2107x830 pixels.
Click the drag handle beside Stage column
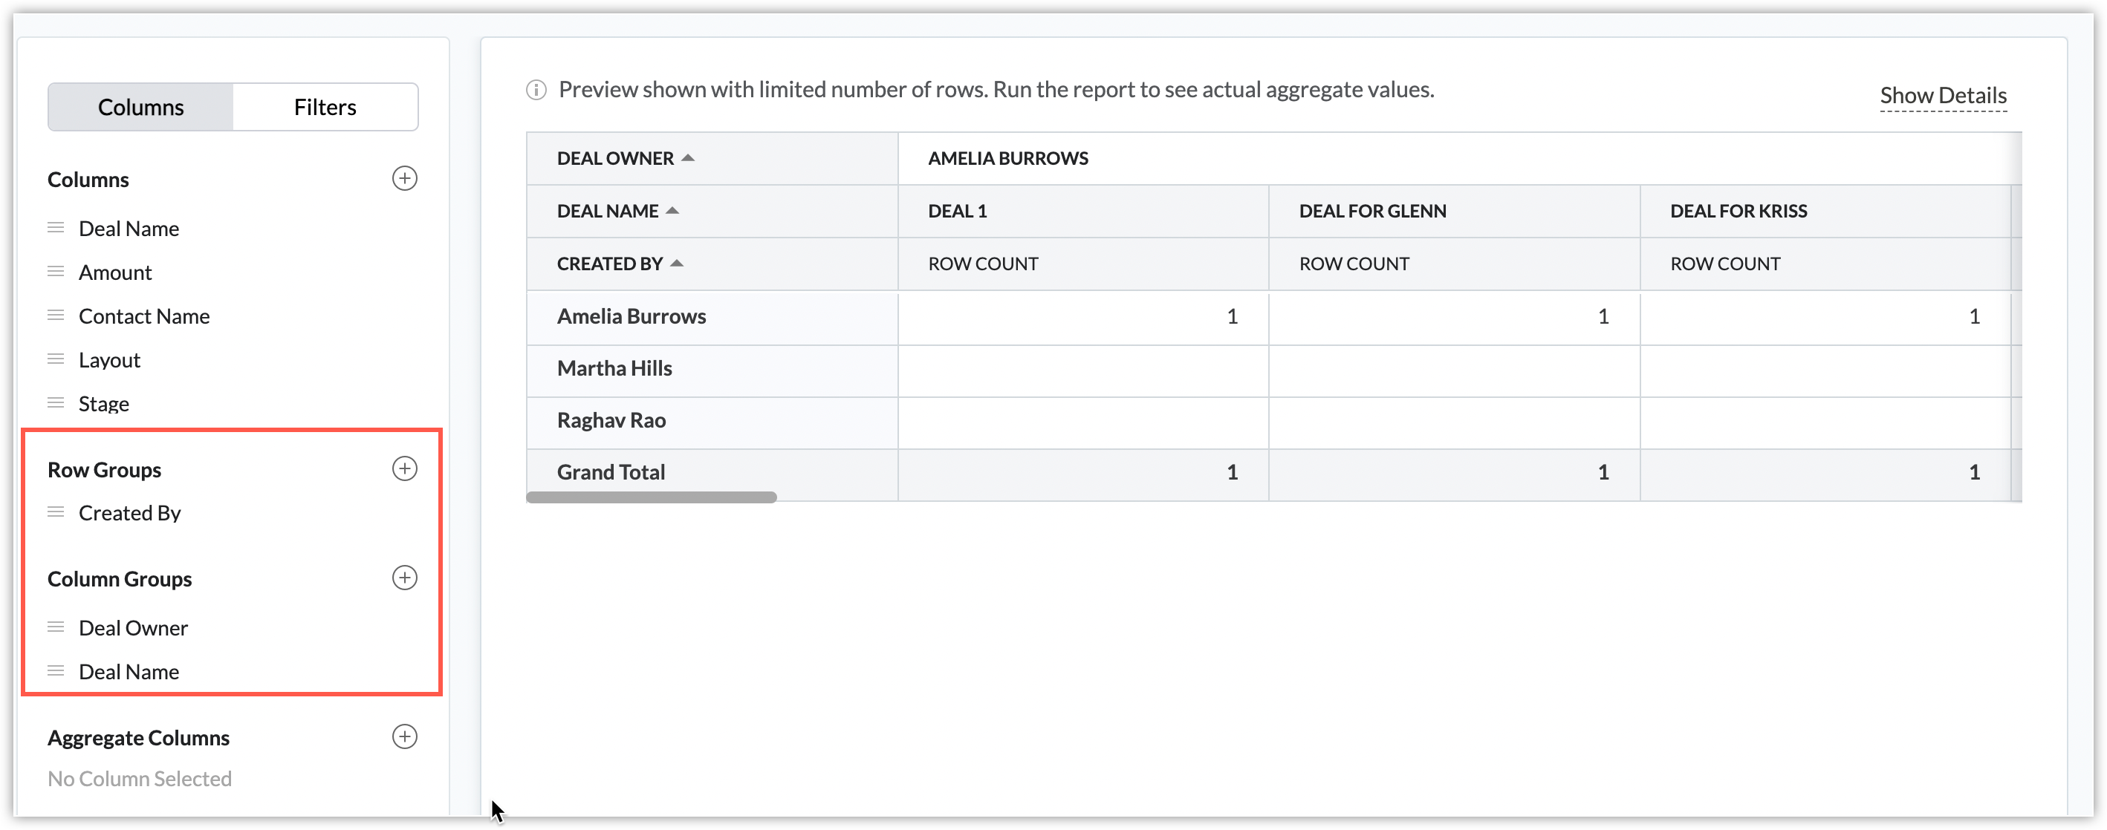pos(56,404)
